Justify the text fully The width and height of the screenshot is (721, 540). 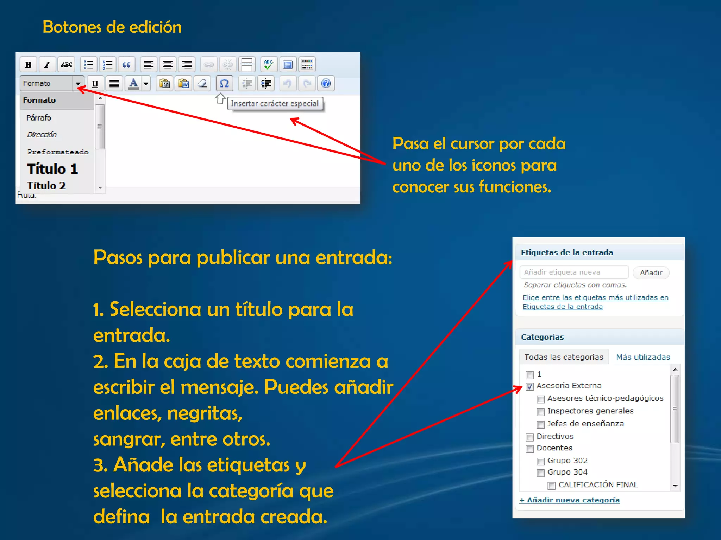click(x=114, y=84)
